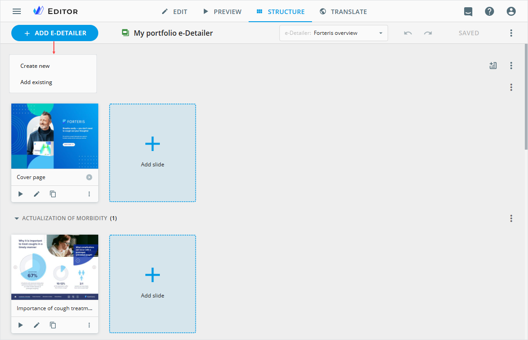Screen dimensions: 528x340
Task: Duplicate the Cover page slide
Action: 53,194
